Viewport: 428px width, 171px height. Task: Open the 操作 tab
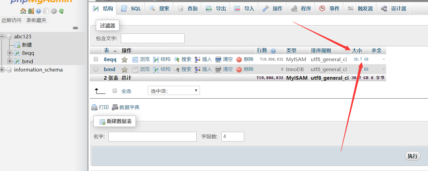click(x=272, y=9)
